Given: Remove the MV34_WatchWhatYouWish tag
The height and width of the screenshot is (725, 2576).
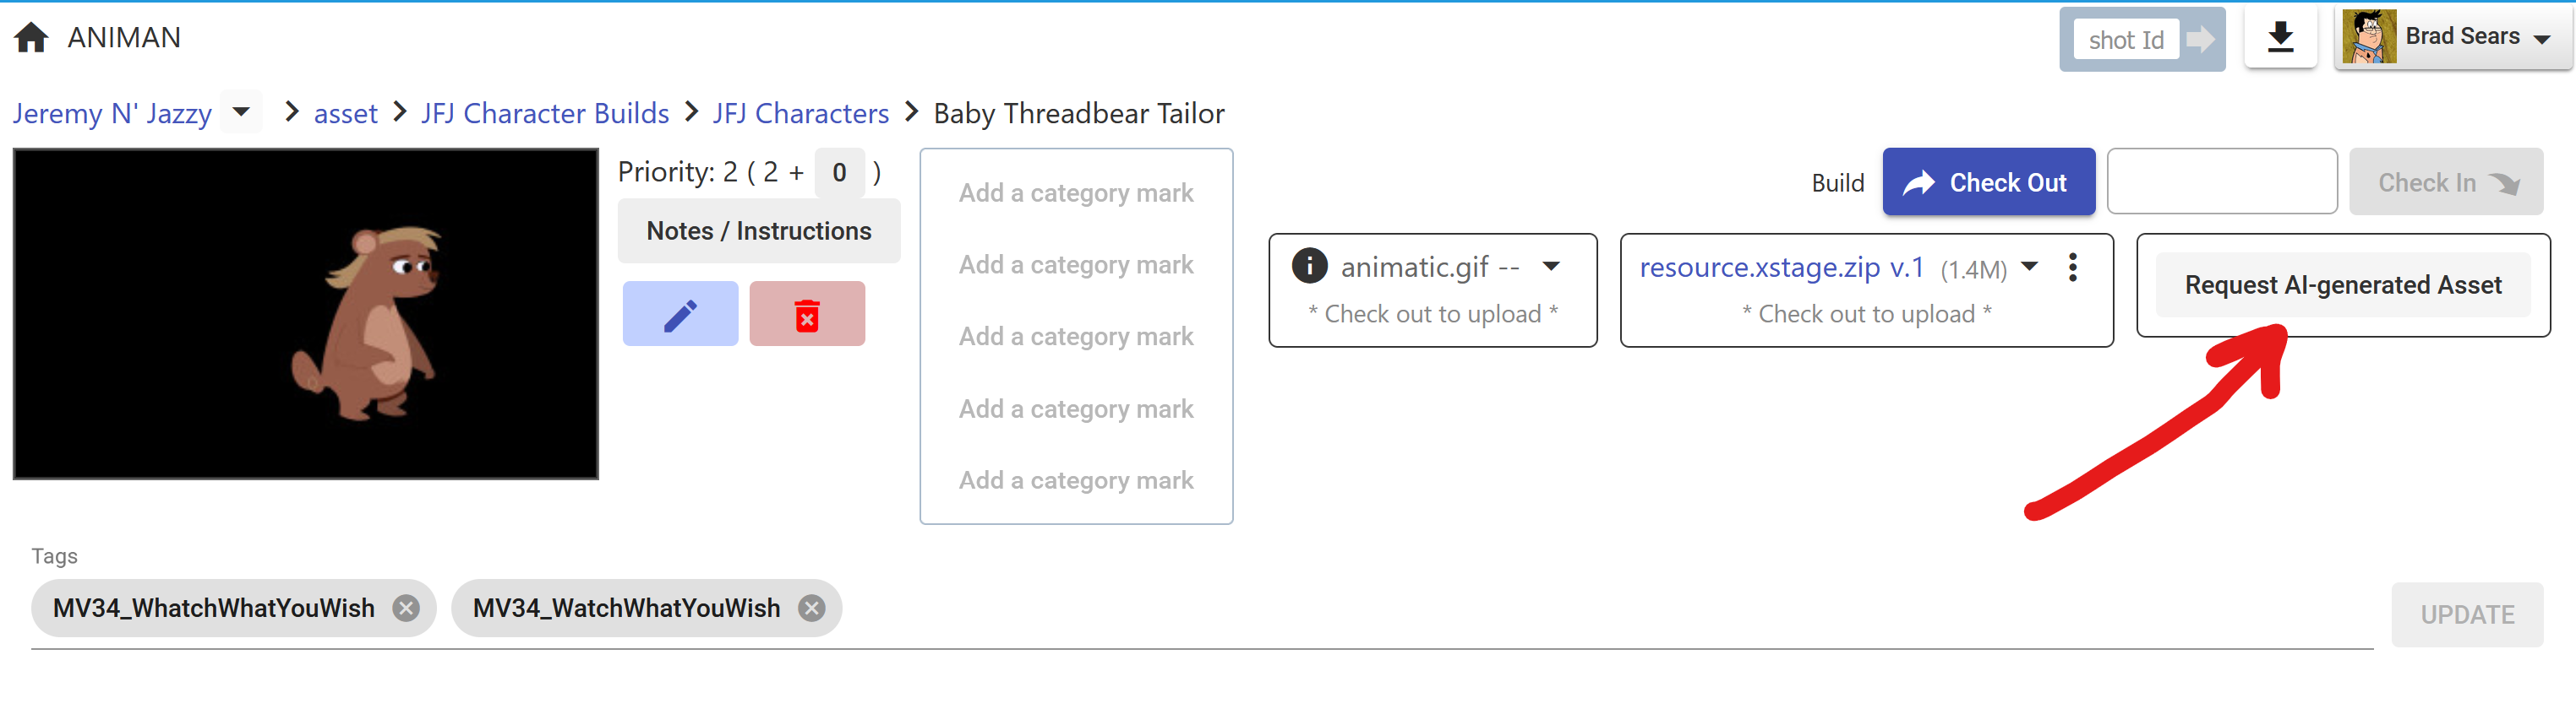Looking at the screenshot, I should 812,609.
